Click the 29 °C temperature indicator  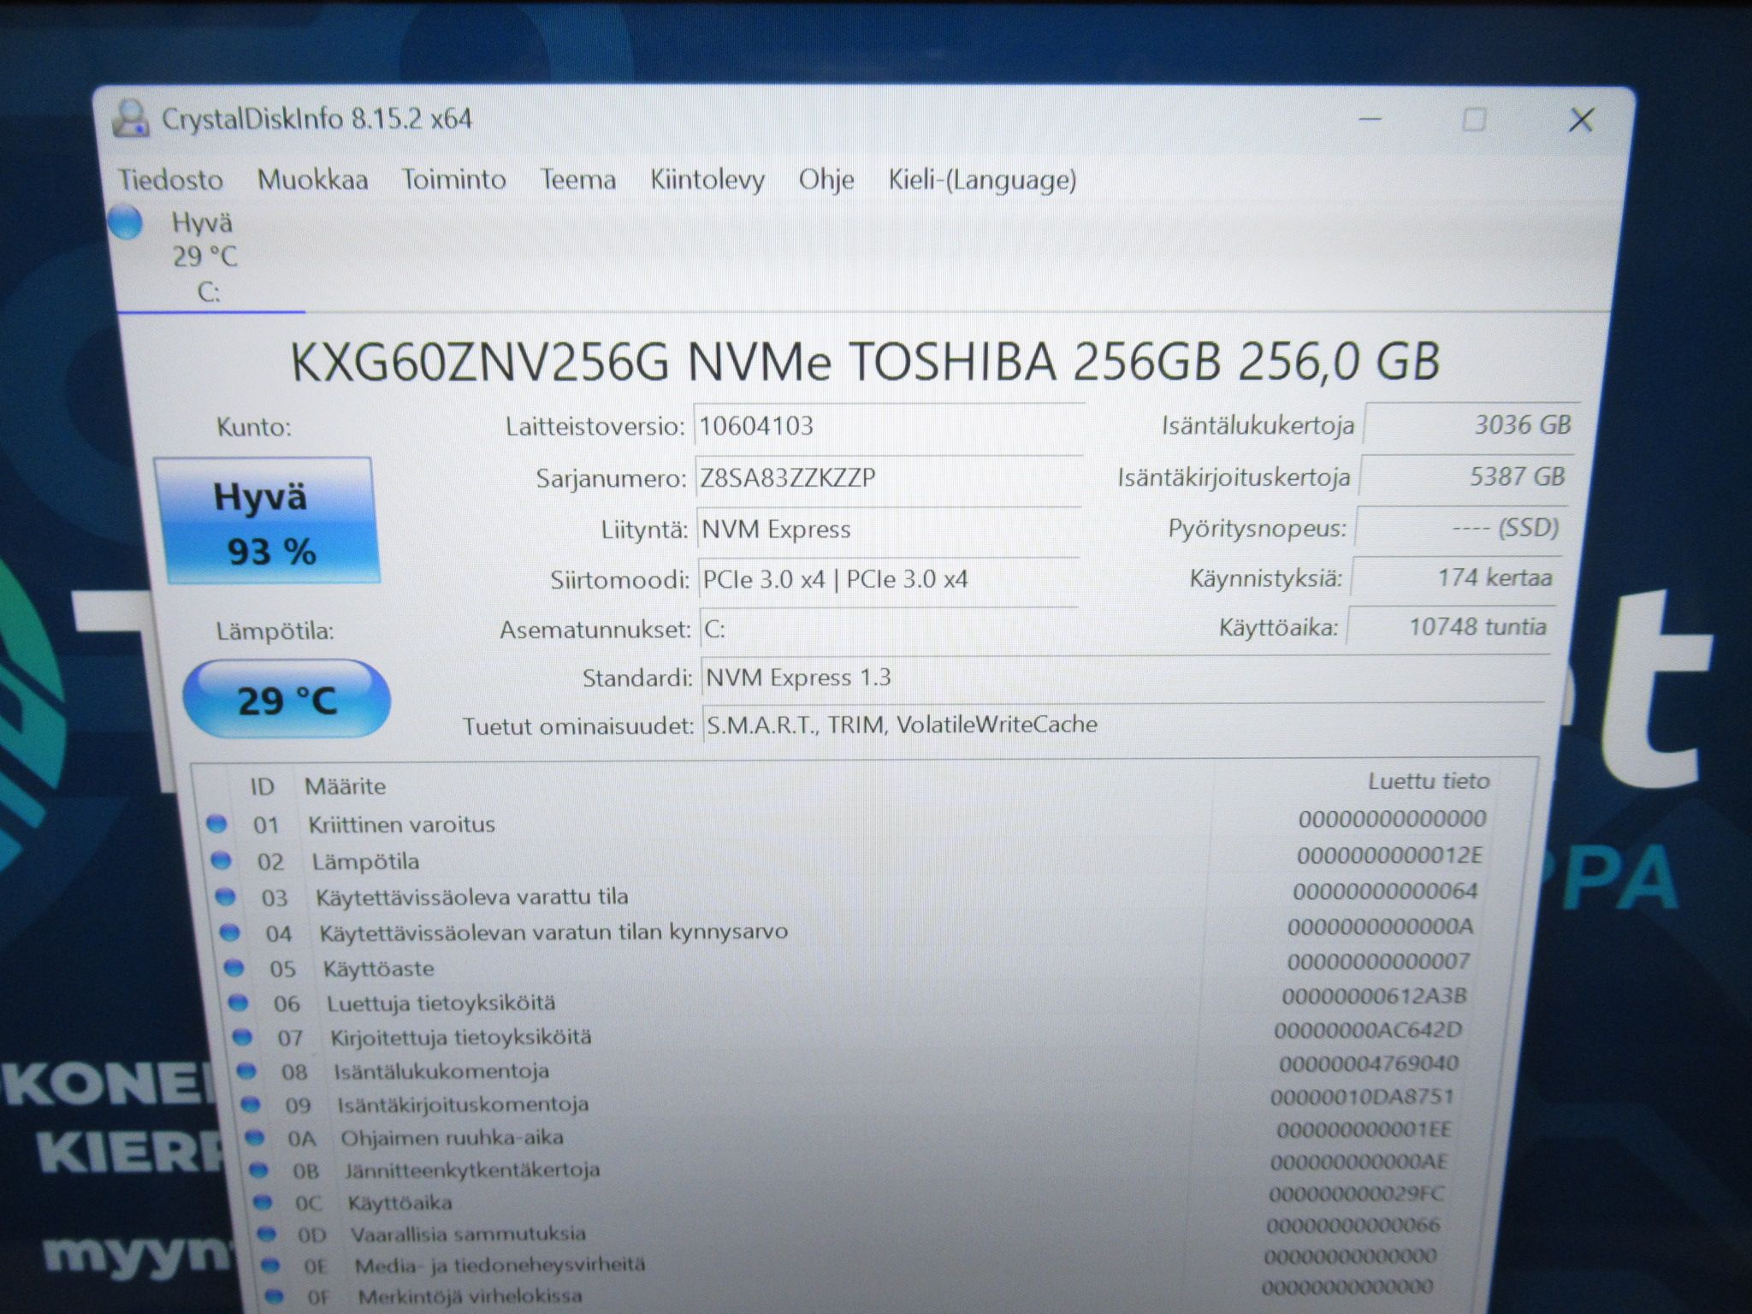(x=287, y=700)
